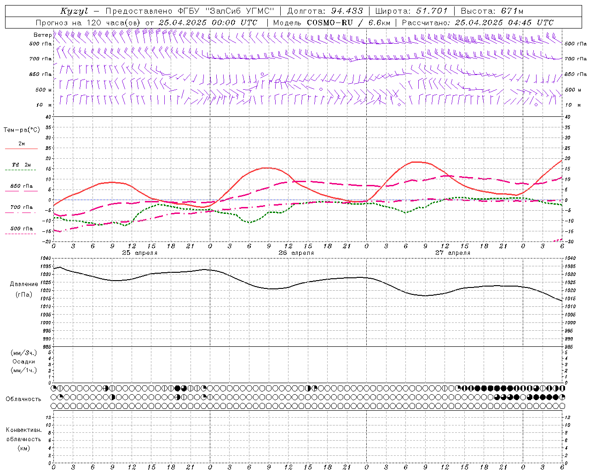This screenshot has width=589, height=471.
Task: Click the Давление (гПа) panel label
Action: [x=23, y=289]
